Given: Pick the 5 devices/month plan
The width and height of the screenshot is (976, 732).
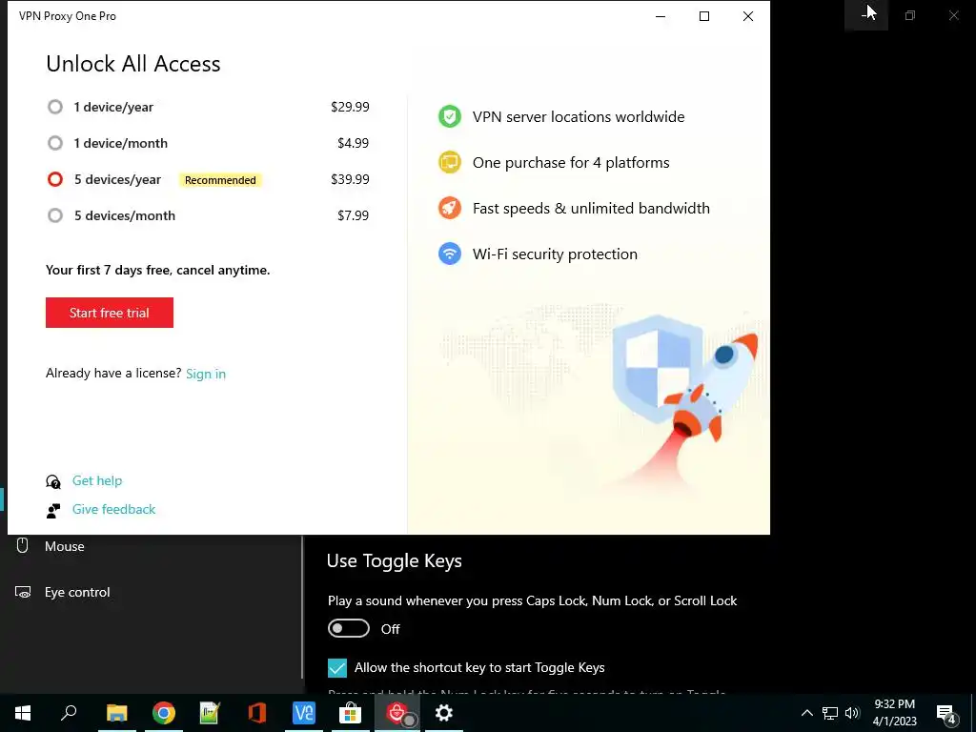Looking at the screenshot, I should click(55, 215).
